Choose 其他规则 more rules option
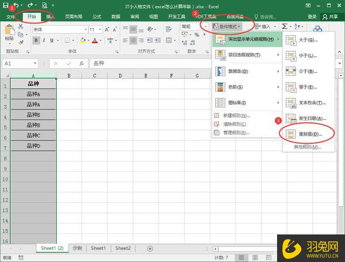The height and width of the screenshot is (262, 345). click(x=308, y=147)
